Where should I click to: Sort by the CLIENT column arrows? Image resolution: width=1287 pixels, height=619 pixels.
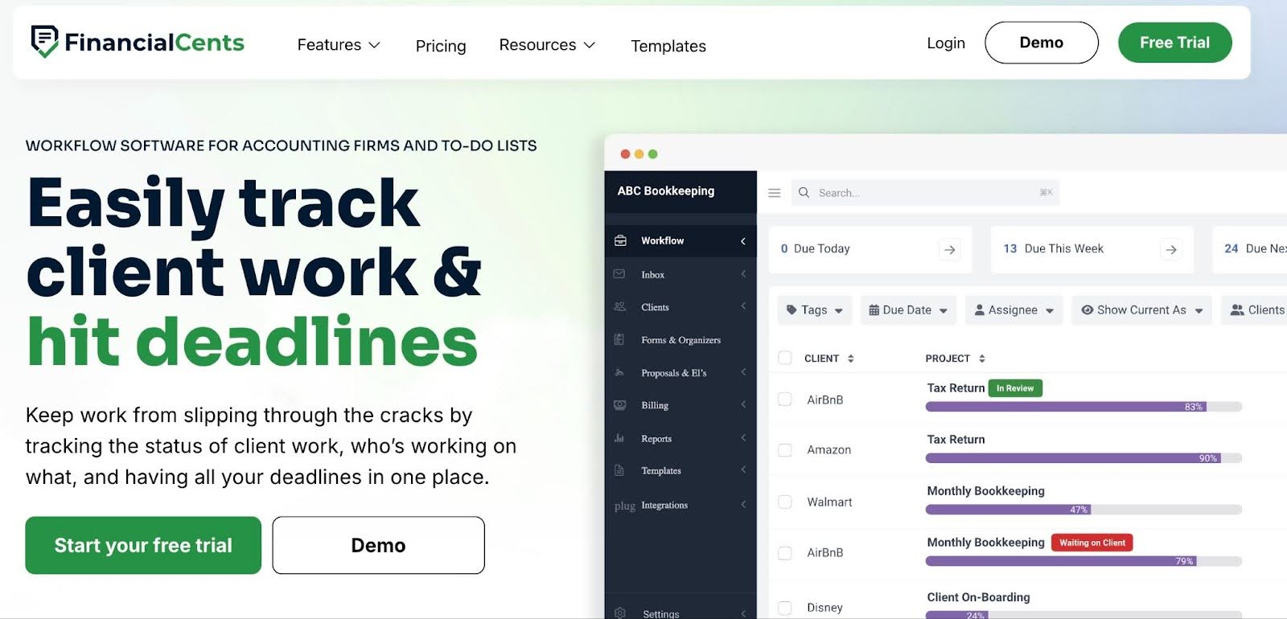[x=850, y=359]
